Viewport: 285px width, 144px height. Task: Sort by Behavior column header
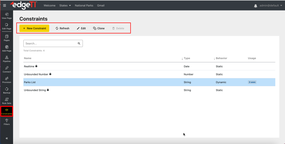(221, 58)
